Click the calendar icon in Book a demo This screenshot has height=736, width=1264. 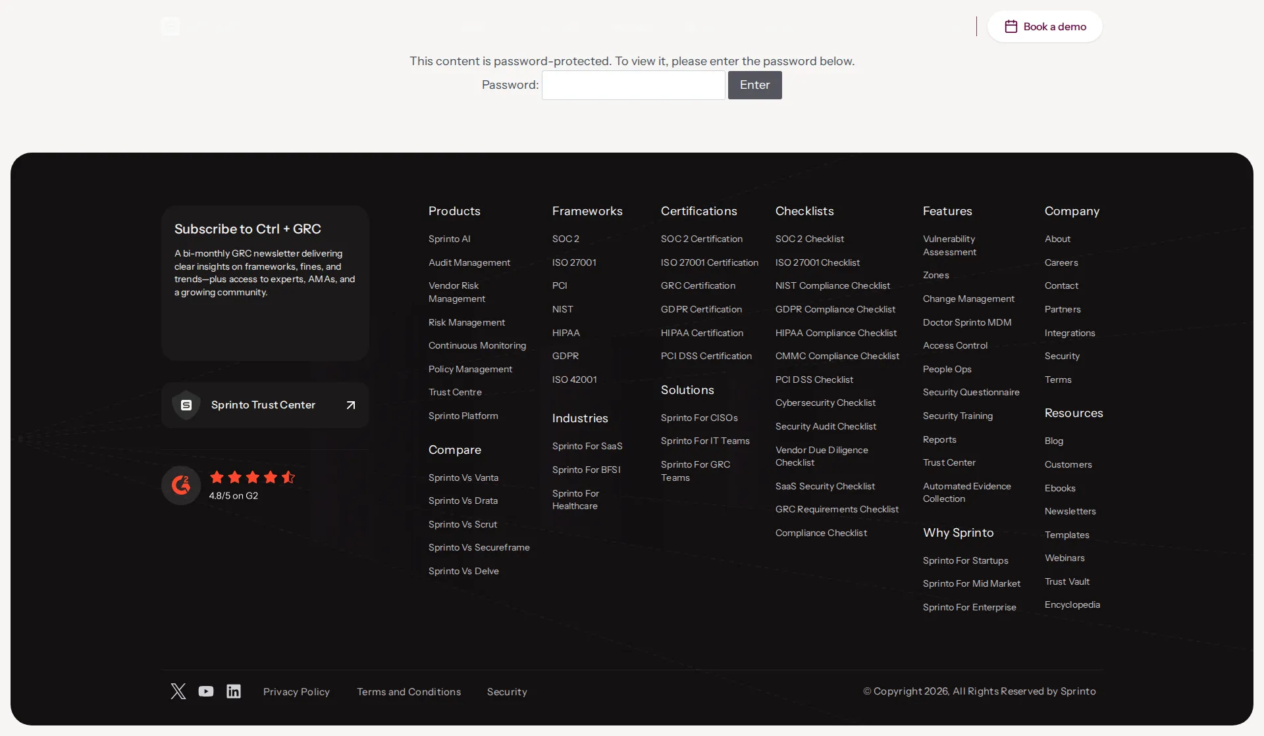1011,26
